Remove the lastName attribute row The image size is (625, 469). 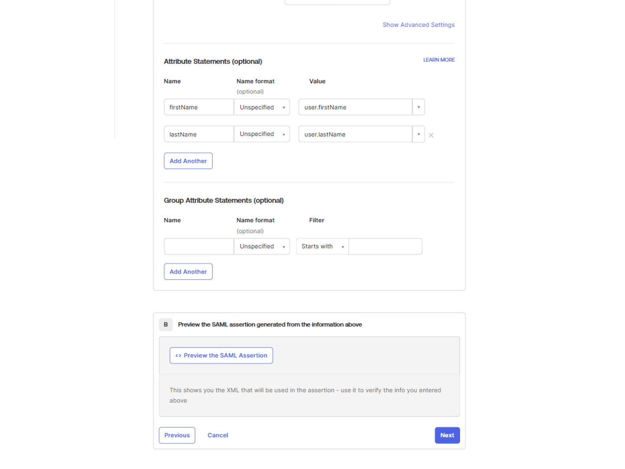[x=431, y=135]
